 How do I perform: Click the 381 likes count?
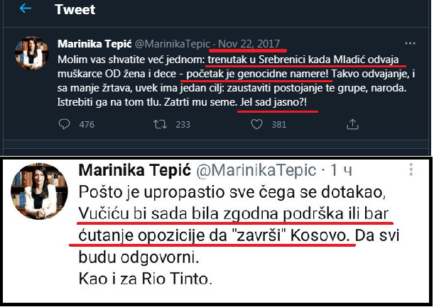[278, 125]
